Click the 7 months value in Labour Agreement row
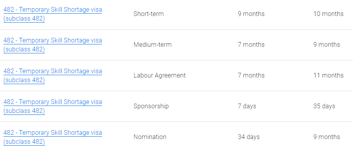 [x=251, y=75]
